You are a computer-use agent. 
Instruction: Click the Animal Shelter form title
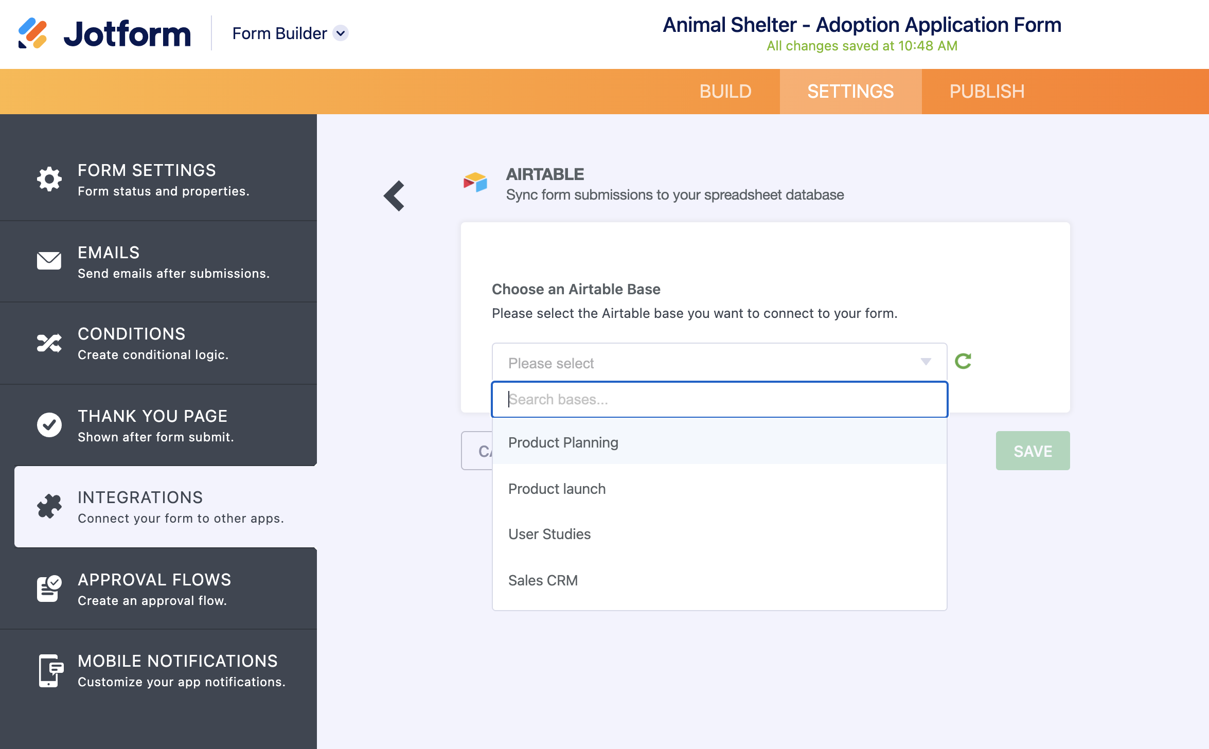click(x=862, y=25)
